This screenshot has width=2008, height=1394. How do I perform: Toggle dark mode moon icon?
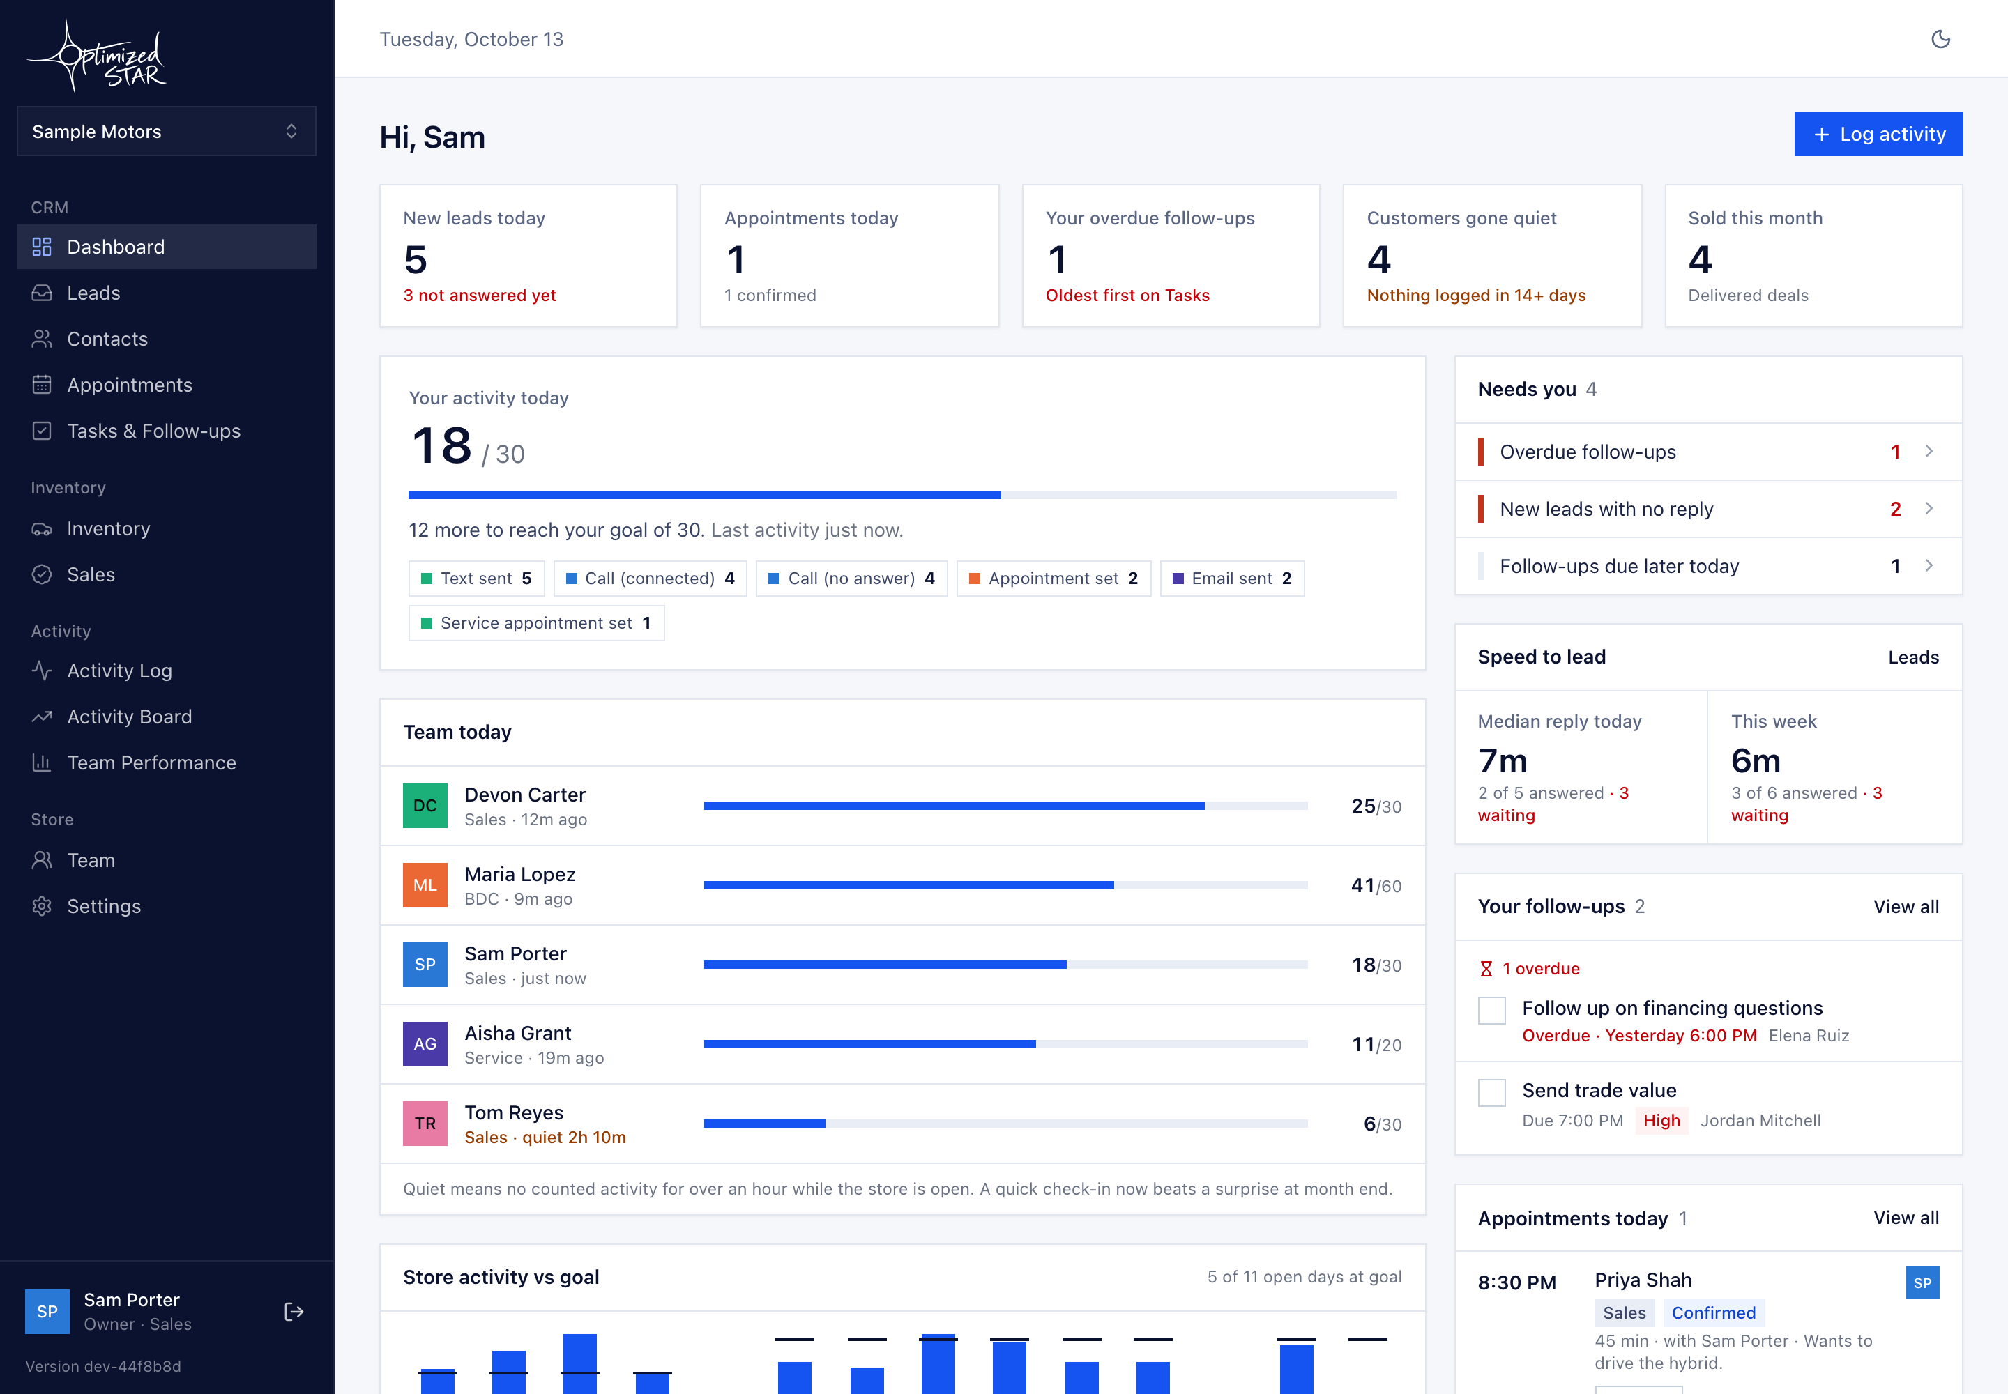point(1940,39)
